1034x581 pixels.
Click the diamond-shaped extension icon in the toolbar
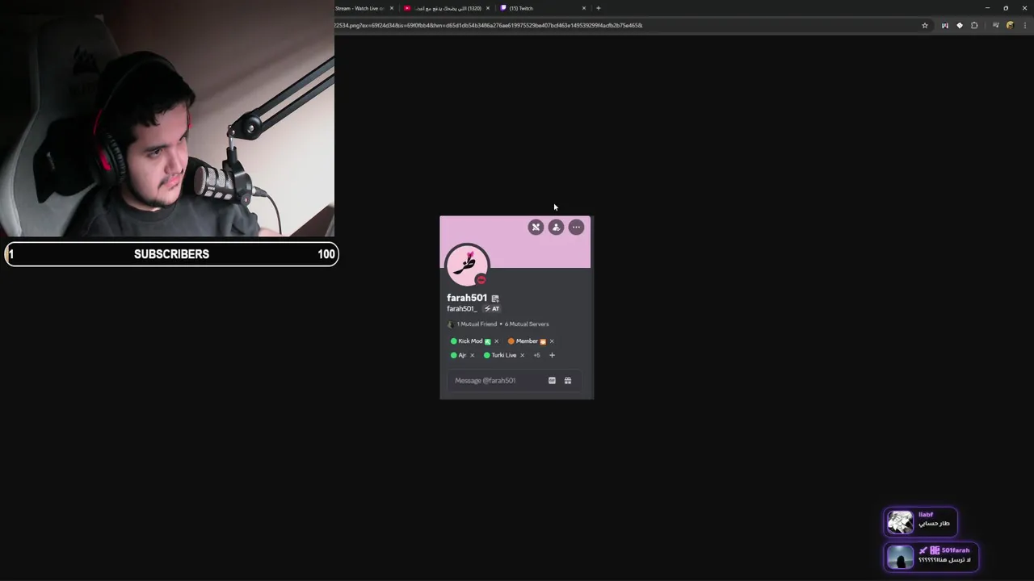[x=960, y=25]
